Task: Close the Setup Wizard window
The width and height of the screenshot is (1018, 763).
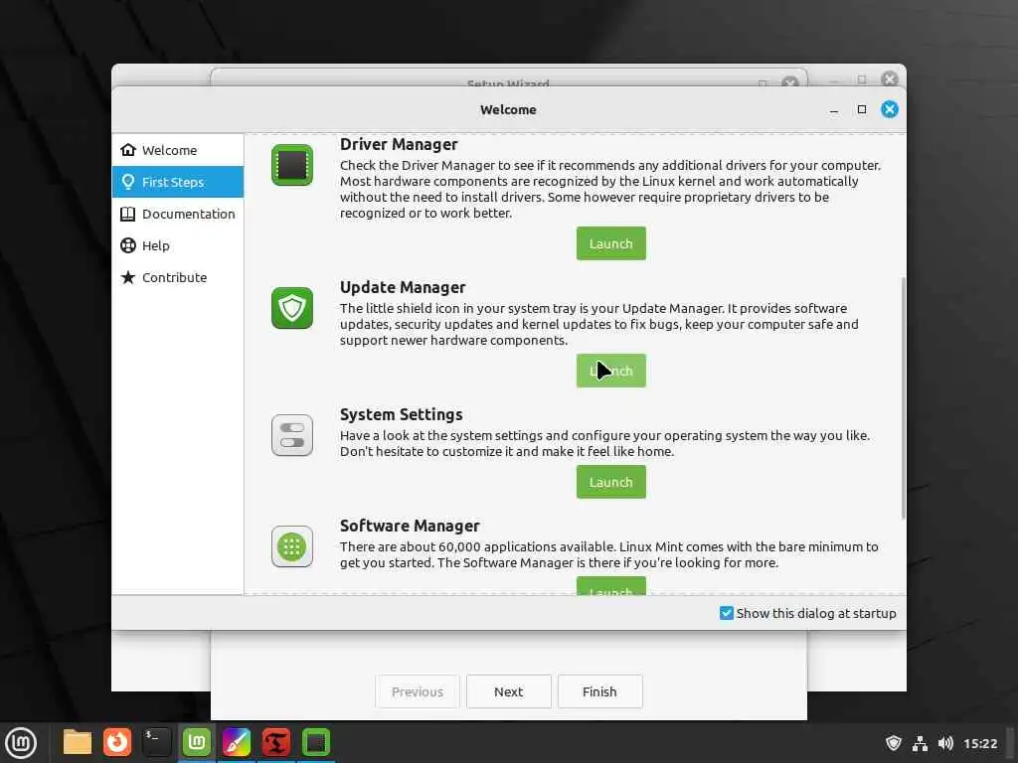Action: tap(789, 82)
